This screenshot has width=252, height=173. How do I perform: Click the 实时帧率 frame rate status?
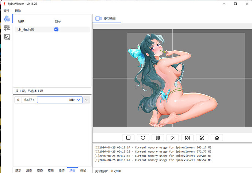(x=108, y=171)
